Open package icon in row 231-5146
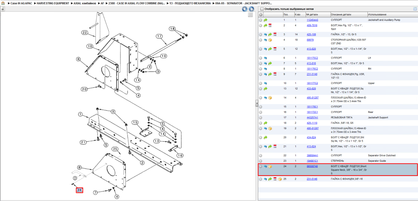Image resolution: width=418 pixels, height=201 pixels. click(x=280, y=179)
